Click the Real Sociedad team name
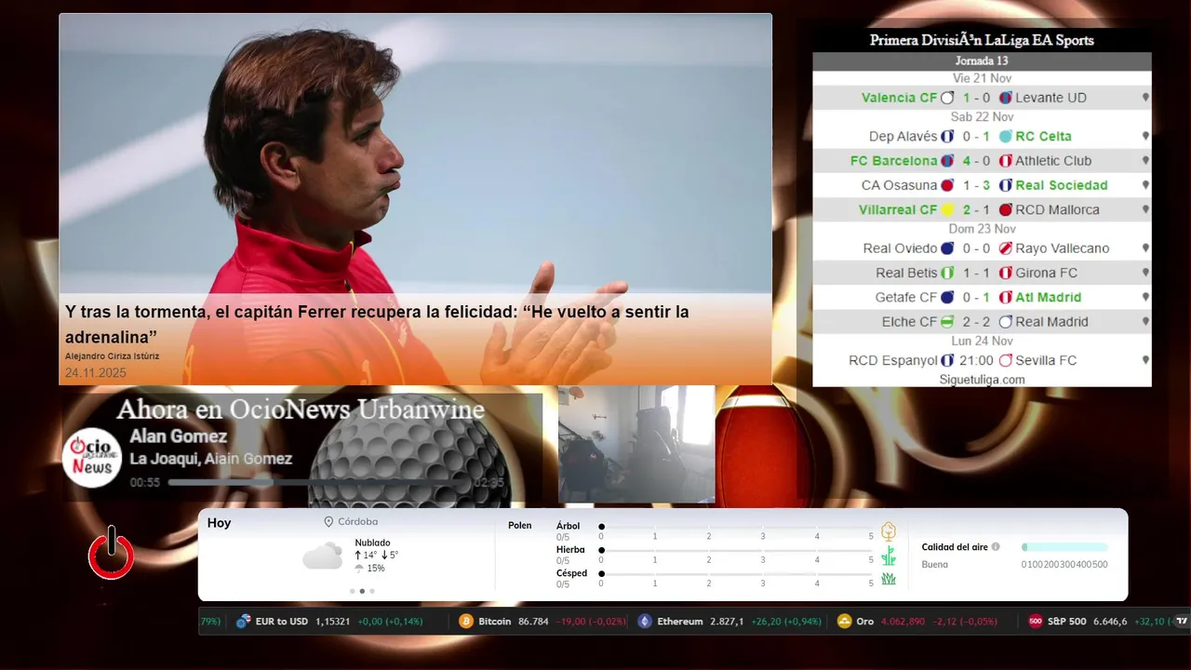Screen dimensions: 1191x670 click(x=1062, y=185)
